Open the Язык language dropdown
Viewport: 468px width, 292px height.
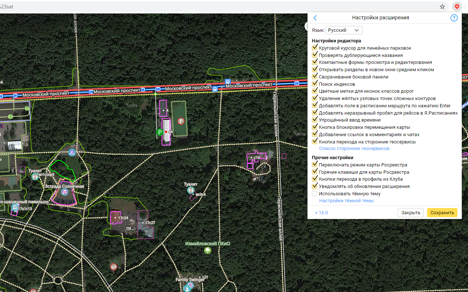pyautogui.click(x=344, y=30)
